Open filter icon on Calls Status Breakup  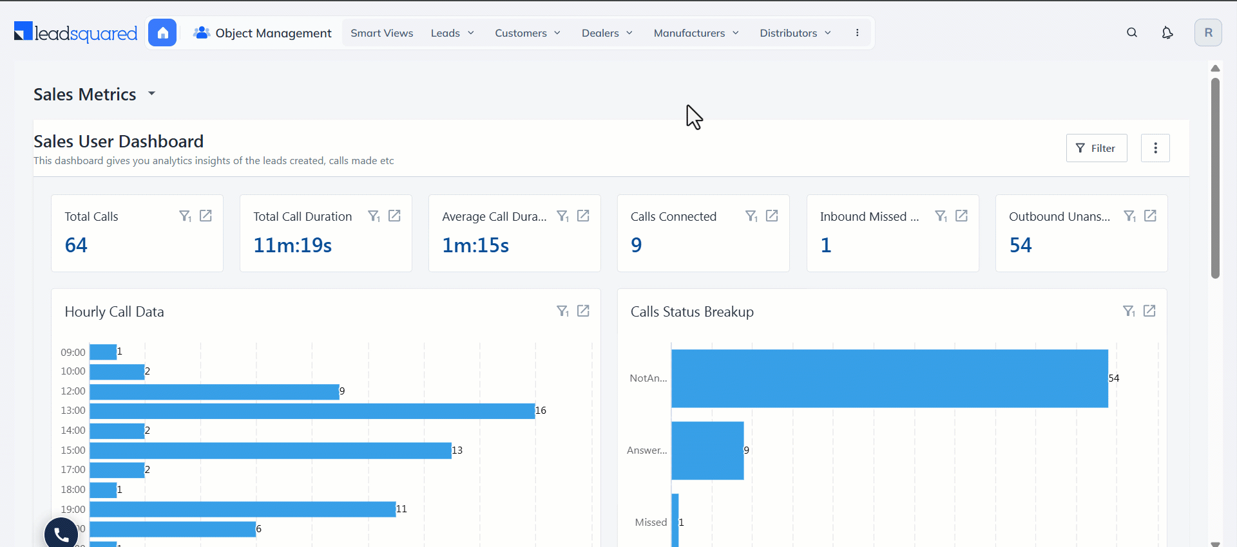[x=1129, y=311]
